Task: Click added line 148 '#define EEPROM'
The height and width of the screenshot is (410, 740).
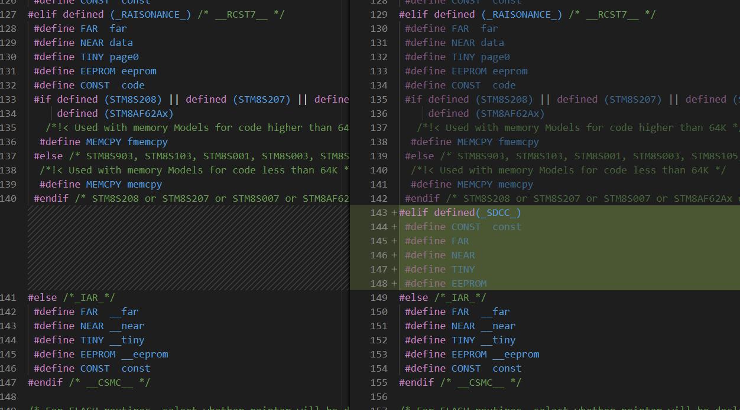Action: tap(446, 283)
